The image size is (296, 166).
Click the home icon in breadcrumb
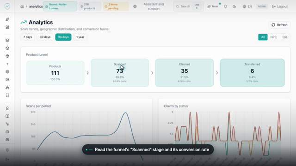coord(22,6)
